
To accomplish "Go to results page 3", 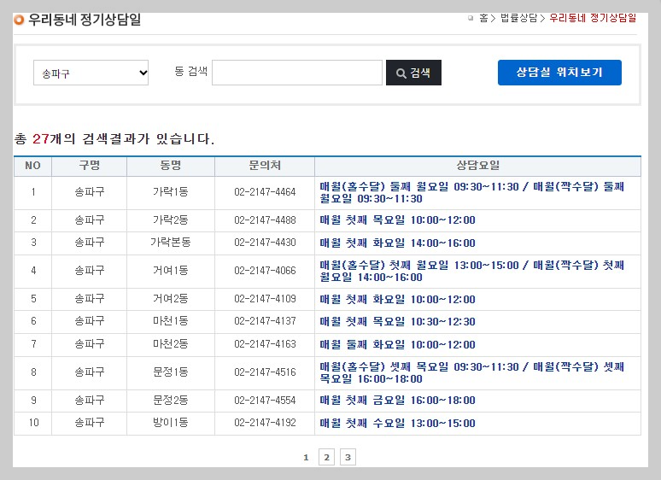I will click(x=348, y=457).
